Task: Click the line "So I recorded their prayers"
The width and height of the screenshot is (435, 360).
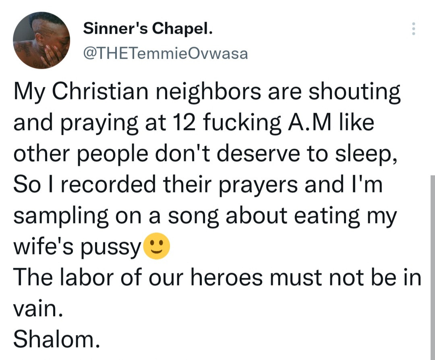Action: click(198, 185)
